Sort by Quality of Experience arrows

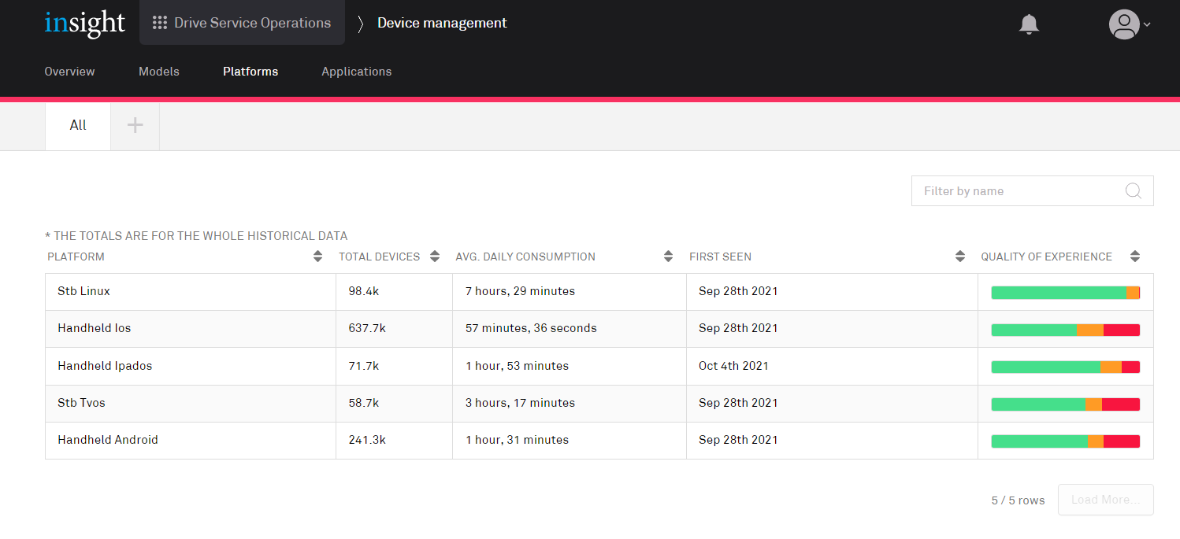[x=1134, y=257]
